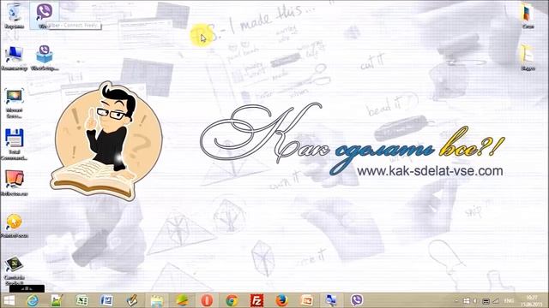Launch Opera browser from the taskbar
This screenshot has width=549, height=308.
click(x=207, y=300)
